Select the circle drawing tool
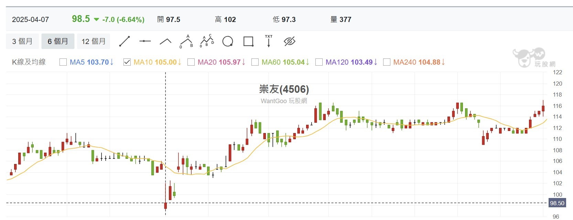573x220 pixels. (x=228, y=42)
